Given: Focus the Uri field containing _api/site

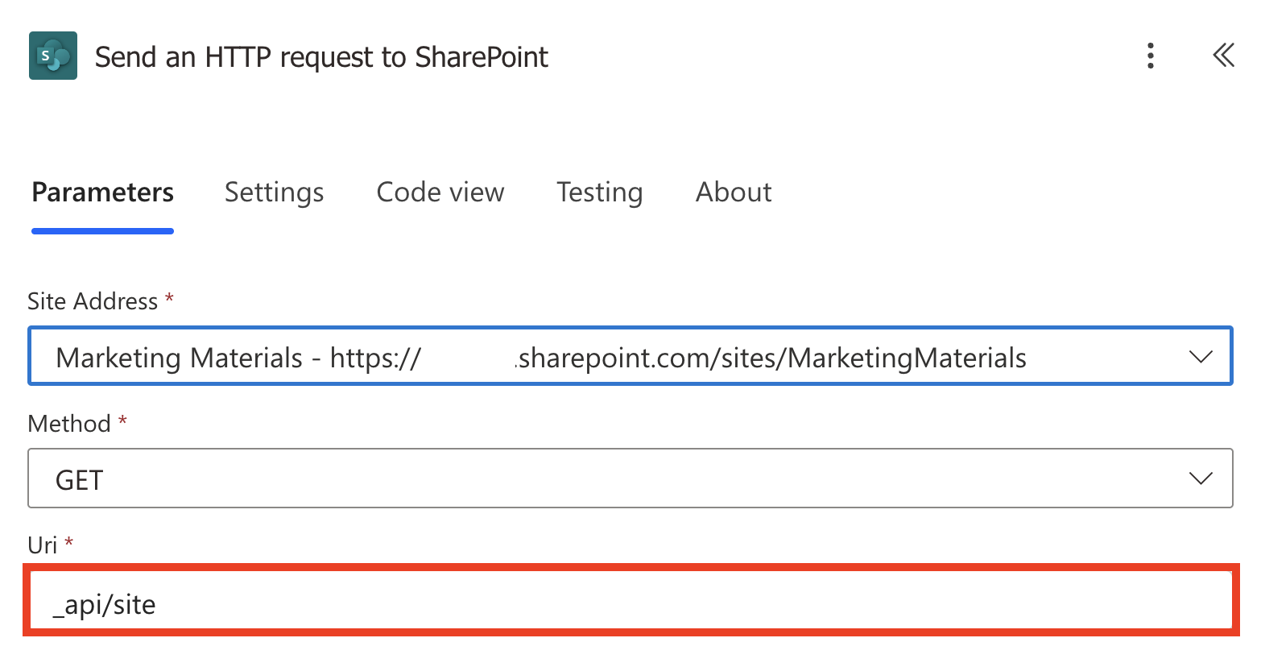Looking at the screenshot, I should coord(631,601).
